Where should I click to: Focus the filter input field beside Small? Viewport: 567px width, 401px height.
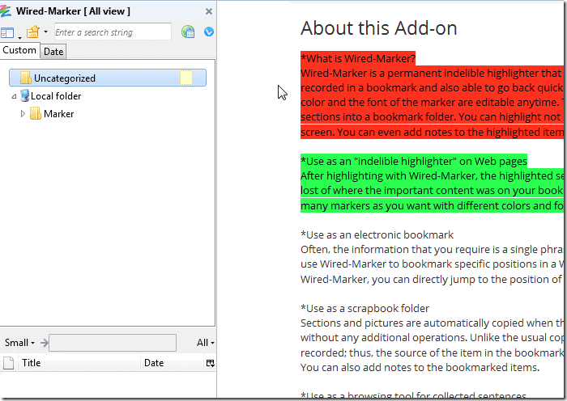113,343
